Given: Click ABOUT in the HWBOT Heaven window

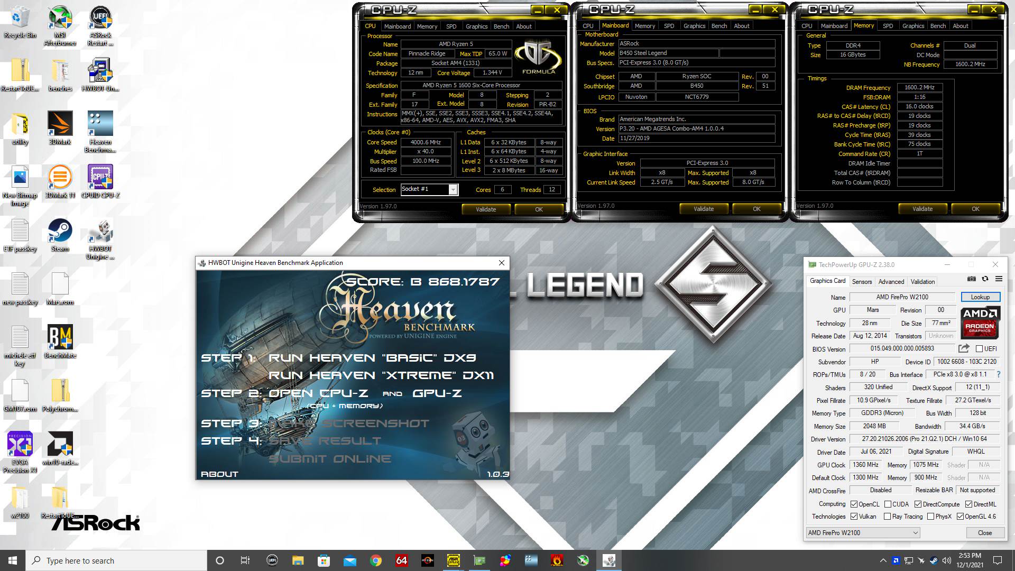Looking at the screenshot, I should 219,474.
